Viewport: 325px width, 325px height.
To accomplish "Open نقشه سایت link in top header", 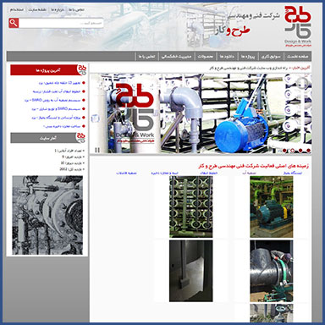I will 37,9.
